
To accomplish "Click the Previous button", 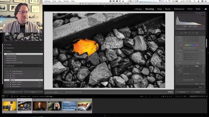I will 182,92.
